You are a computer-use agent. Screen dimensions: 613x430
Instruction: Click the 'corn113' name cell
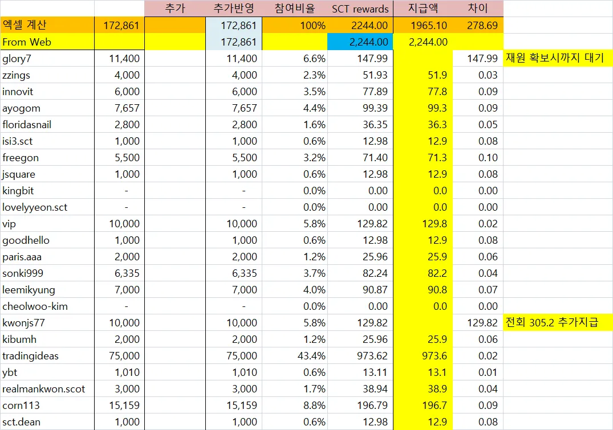tap(47, 406)
